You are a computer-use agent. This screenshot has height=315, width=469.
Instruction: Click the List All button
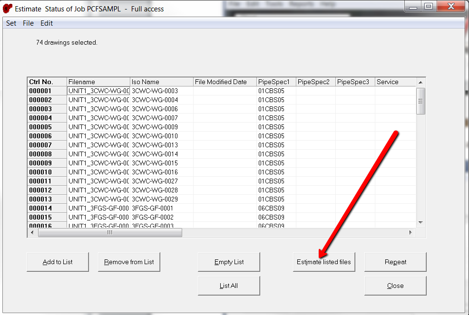click(x=229, y=286)
